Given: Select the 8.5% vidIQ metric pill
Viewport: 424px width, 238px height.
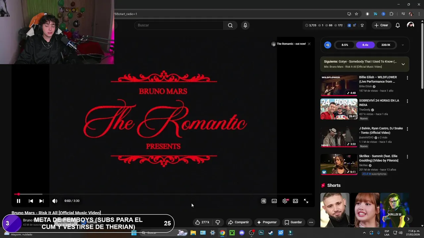Looking at the screenshot, I should (x=345, y=45).
